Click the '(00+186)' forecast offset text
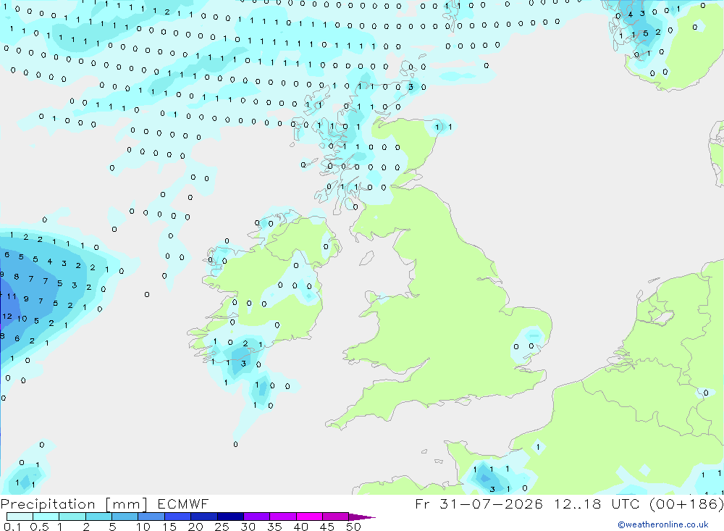Screen dimensions: 724x531 [x=686, y=504]
